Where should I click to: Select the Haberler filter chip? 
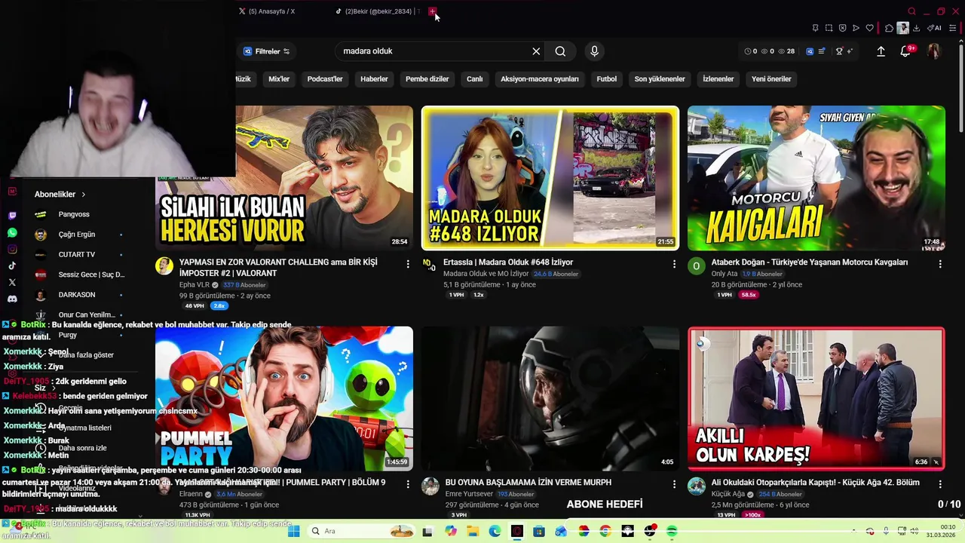coord(374,79)
